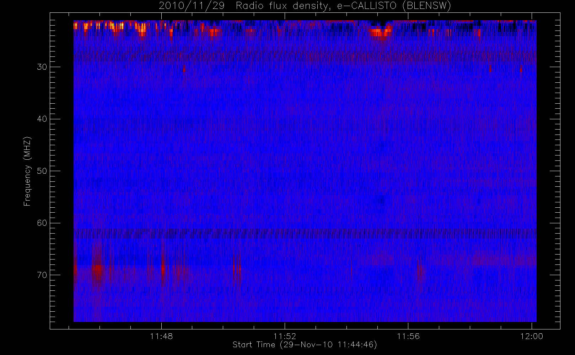Select the 50 MHz frequency tick label
This screenshot has width=575, height=355.
42,171
